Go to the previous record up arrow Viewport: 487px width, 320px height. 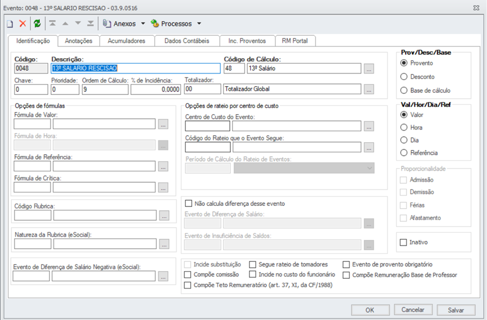(x=65, y=24)
